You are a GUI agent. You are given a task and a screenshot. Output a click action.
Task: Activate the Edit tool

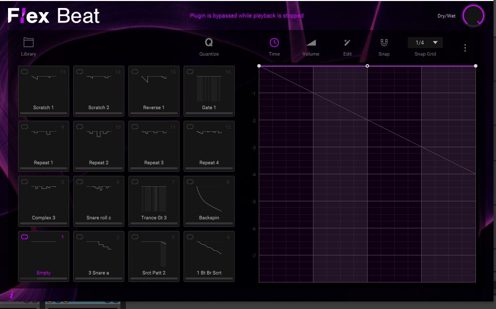[x=347, y=44]
